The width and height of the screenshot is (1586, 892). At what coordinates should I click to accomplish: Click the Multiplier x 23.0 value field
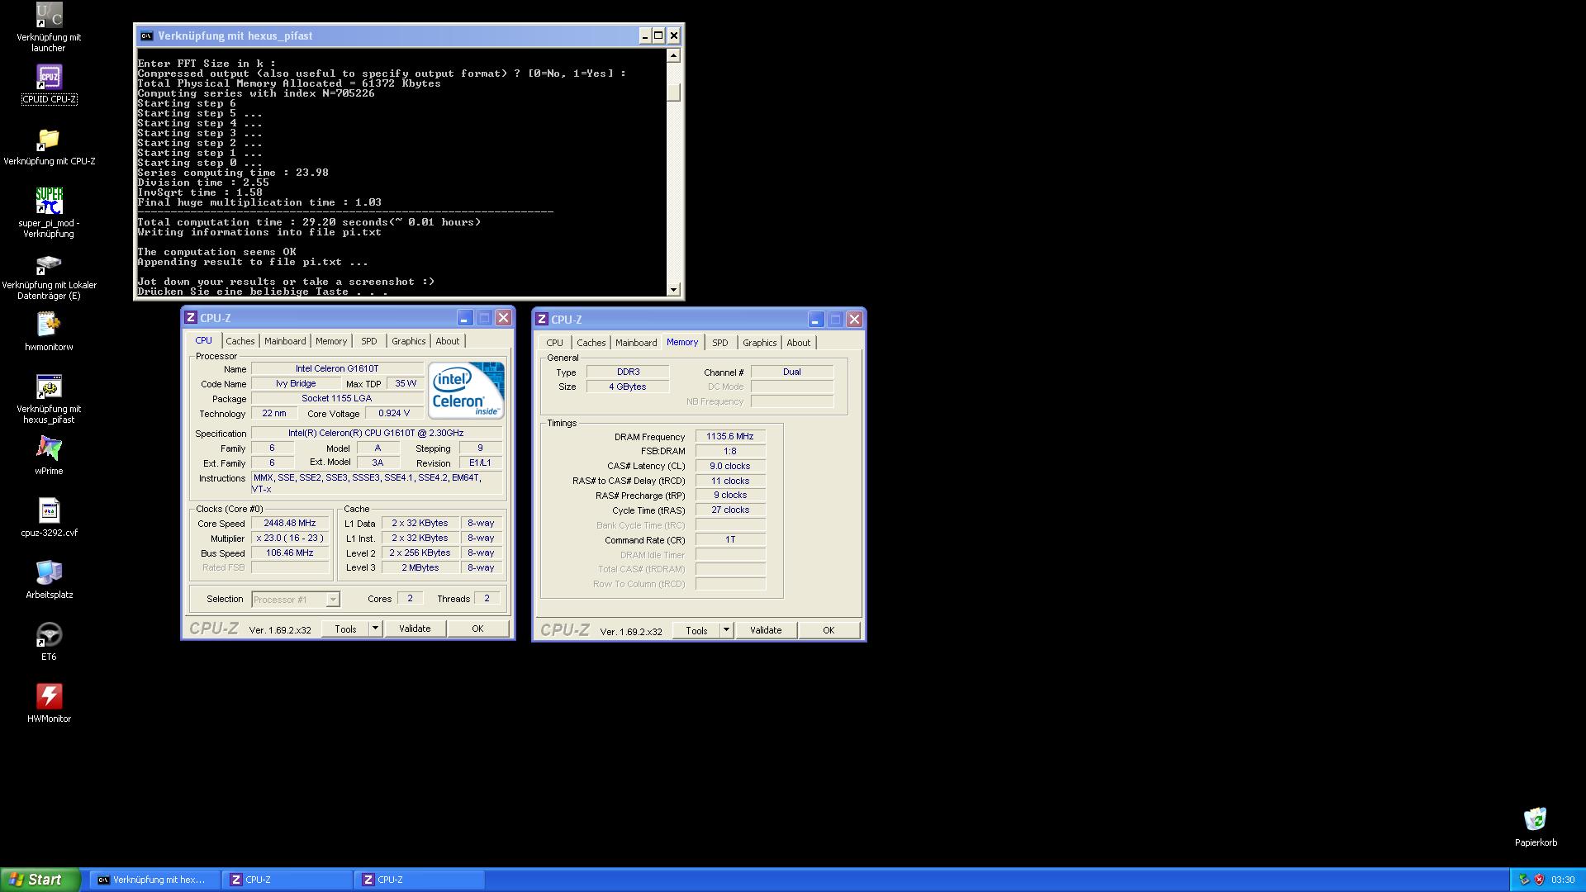pyautogui.click(x=290, y=538)
